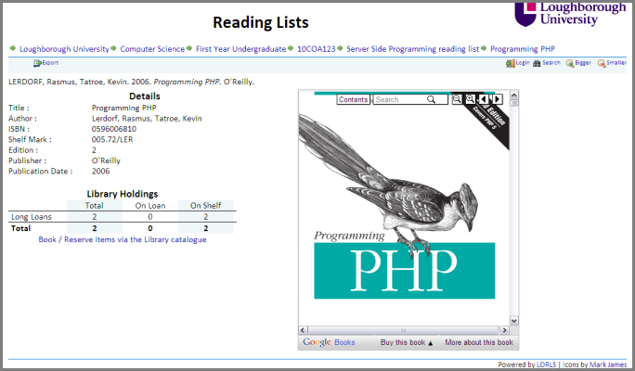Go to next page in book viewer

[x=497, y=99]
